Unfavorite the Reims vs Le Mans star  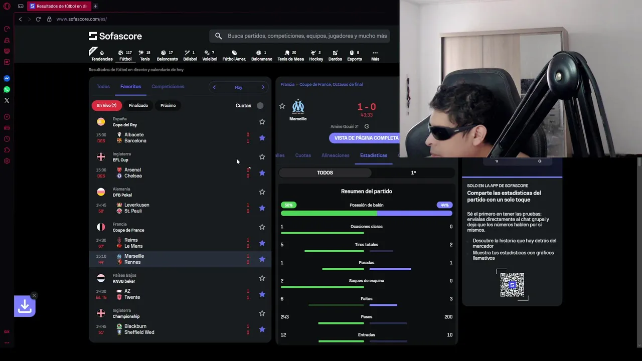click(262, 243)
